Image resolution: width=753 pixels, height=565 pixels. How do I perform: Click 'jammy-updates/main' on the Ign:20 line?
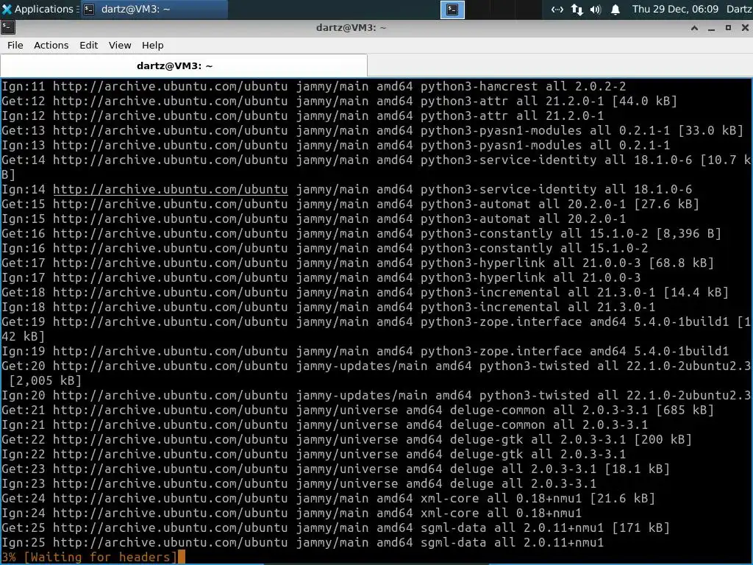[x=362, y=395]
